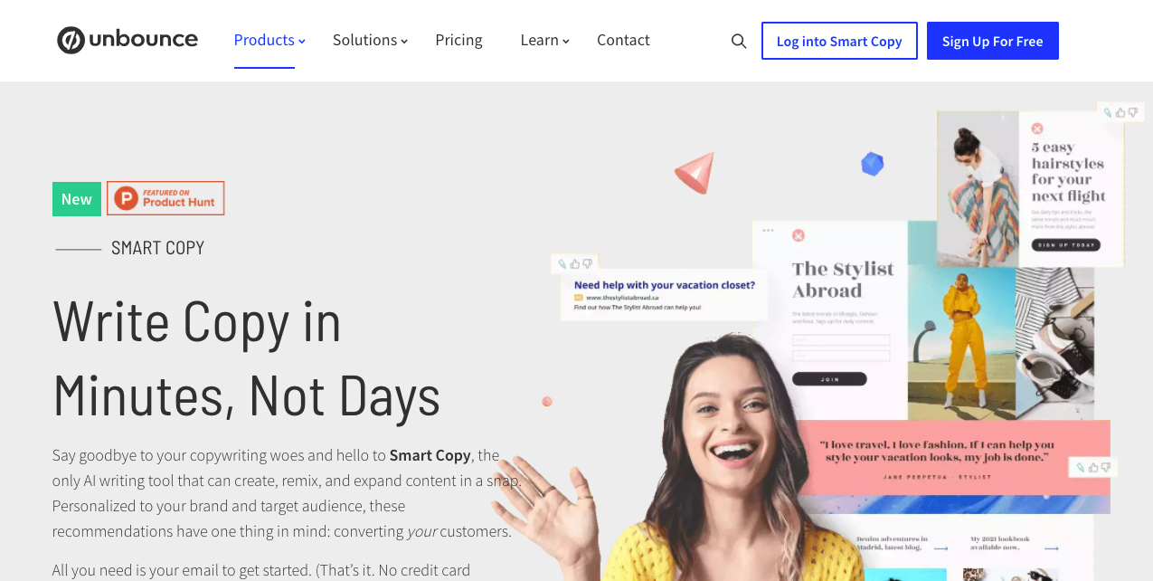This screenshot has height=581, width=1153.
Task: Click the Product Hunt featured badge
Action: 165,198
